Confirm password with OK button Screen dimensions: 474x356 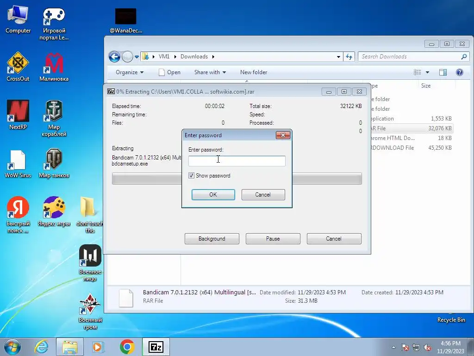(213, 195)
